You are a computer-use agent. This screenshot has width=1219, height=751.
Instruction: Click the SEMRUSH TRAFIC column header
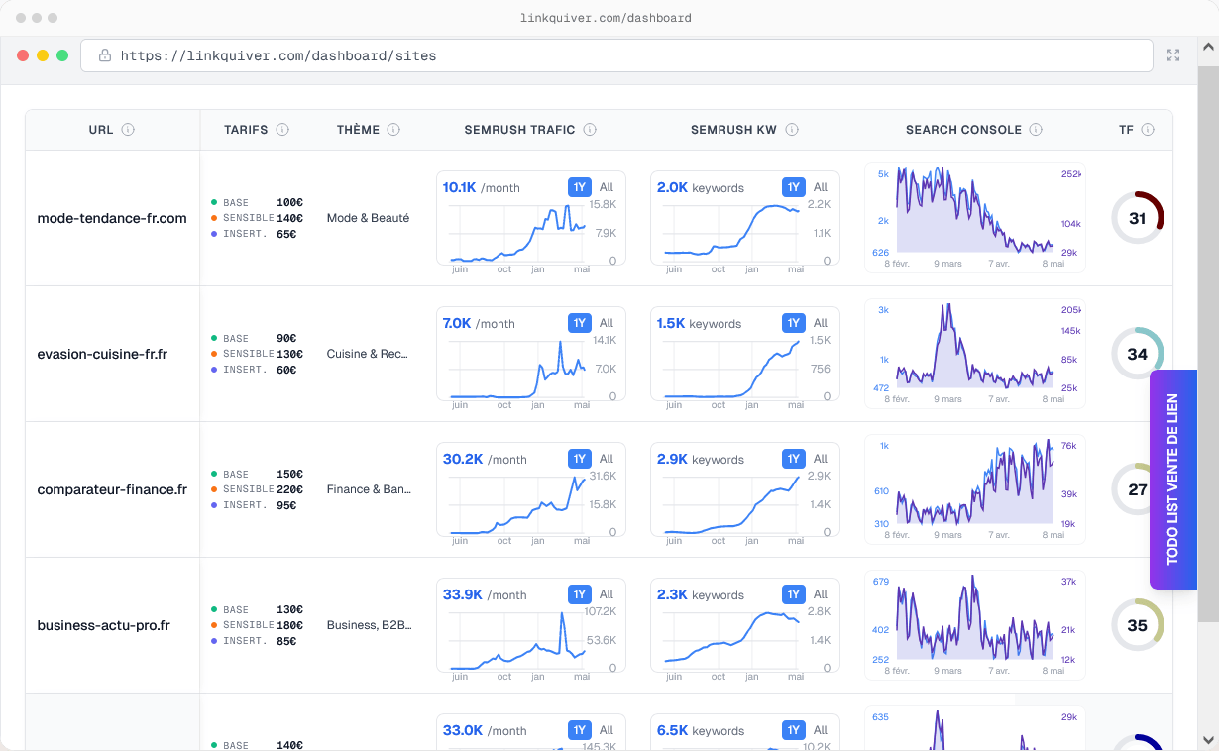point(519,130)
